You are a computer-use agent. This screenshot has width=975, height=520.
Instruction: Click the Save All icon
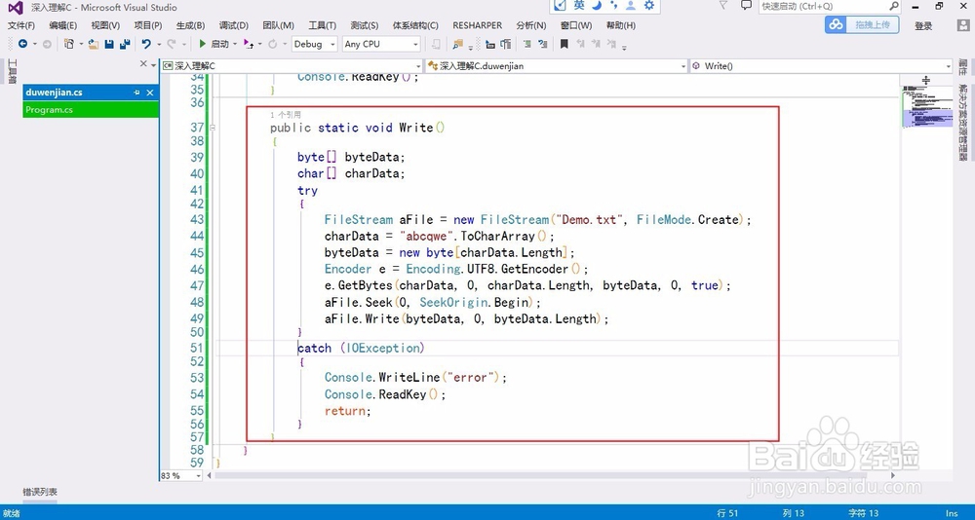tap(125, 44)
